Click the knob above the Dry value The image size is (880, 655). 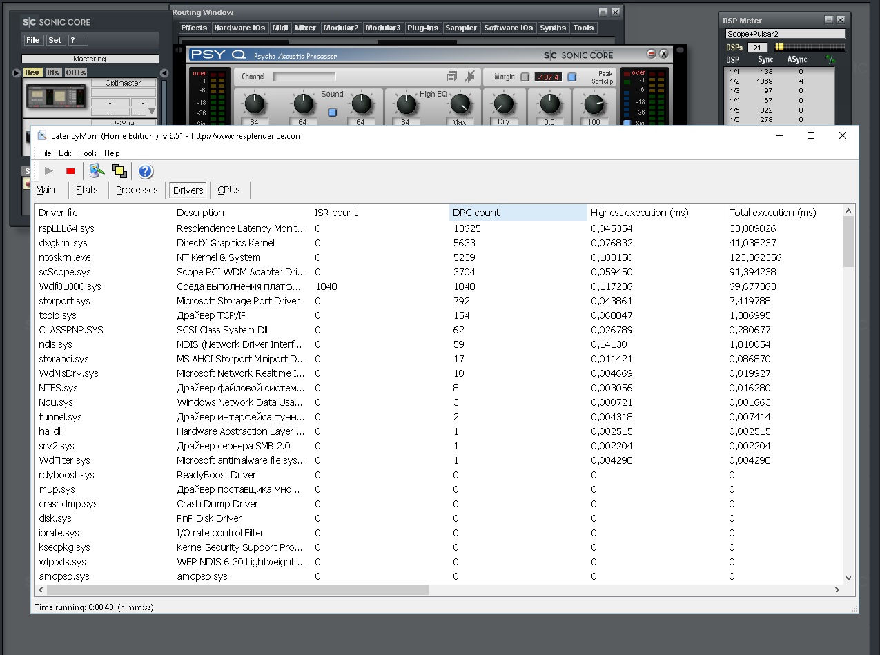tap(503, 104)
